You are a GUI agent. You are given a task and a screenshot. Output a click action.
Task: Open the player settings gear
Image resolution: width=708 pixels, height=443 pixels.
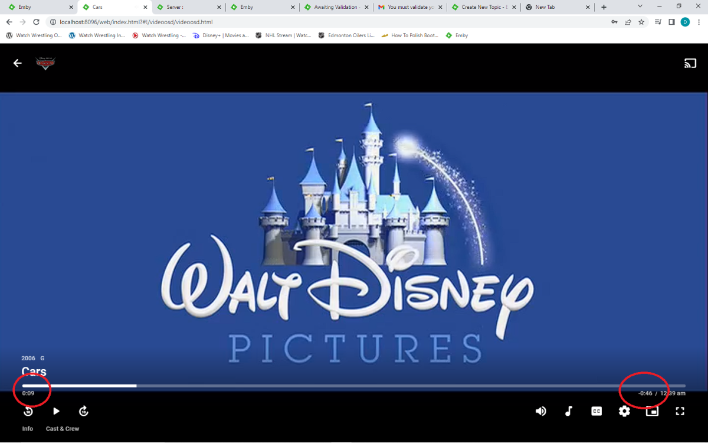tap(624, 411)
